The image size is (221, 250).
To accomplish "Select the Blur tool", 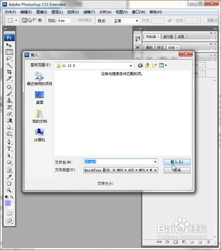I will click(9, 127).
